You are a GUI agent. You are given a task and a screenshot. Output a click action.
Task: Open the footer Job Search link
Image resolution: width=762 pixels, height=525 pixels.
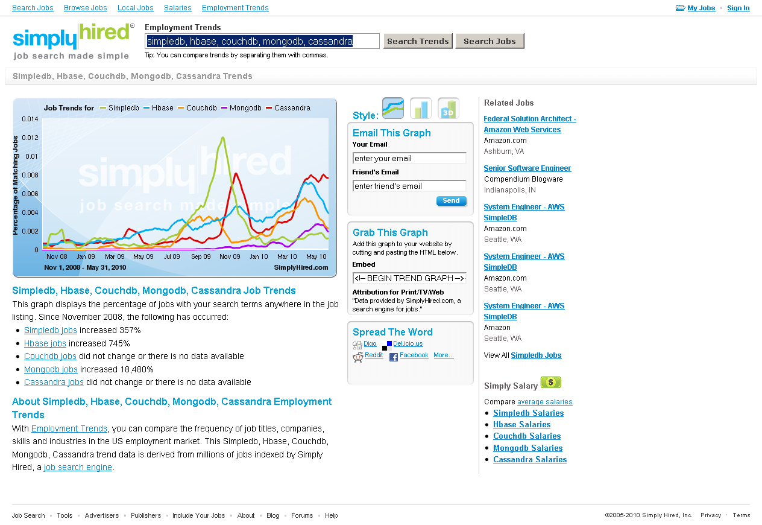coord(28,515)
